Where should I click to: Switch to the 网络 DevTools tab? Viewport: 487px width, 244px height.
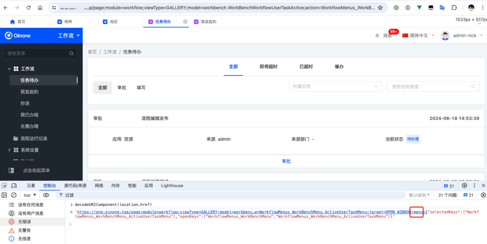tap(99, 186)
